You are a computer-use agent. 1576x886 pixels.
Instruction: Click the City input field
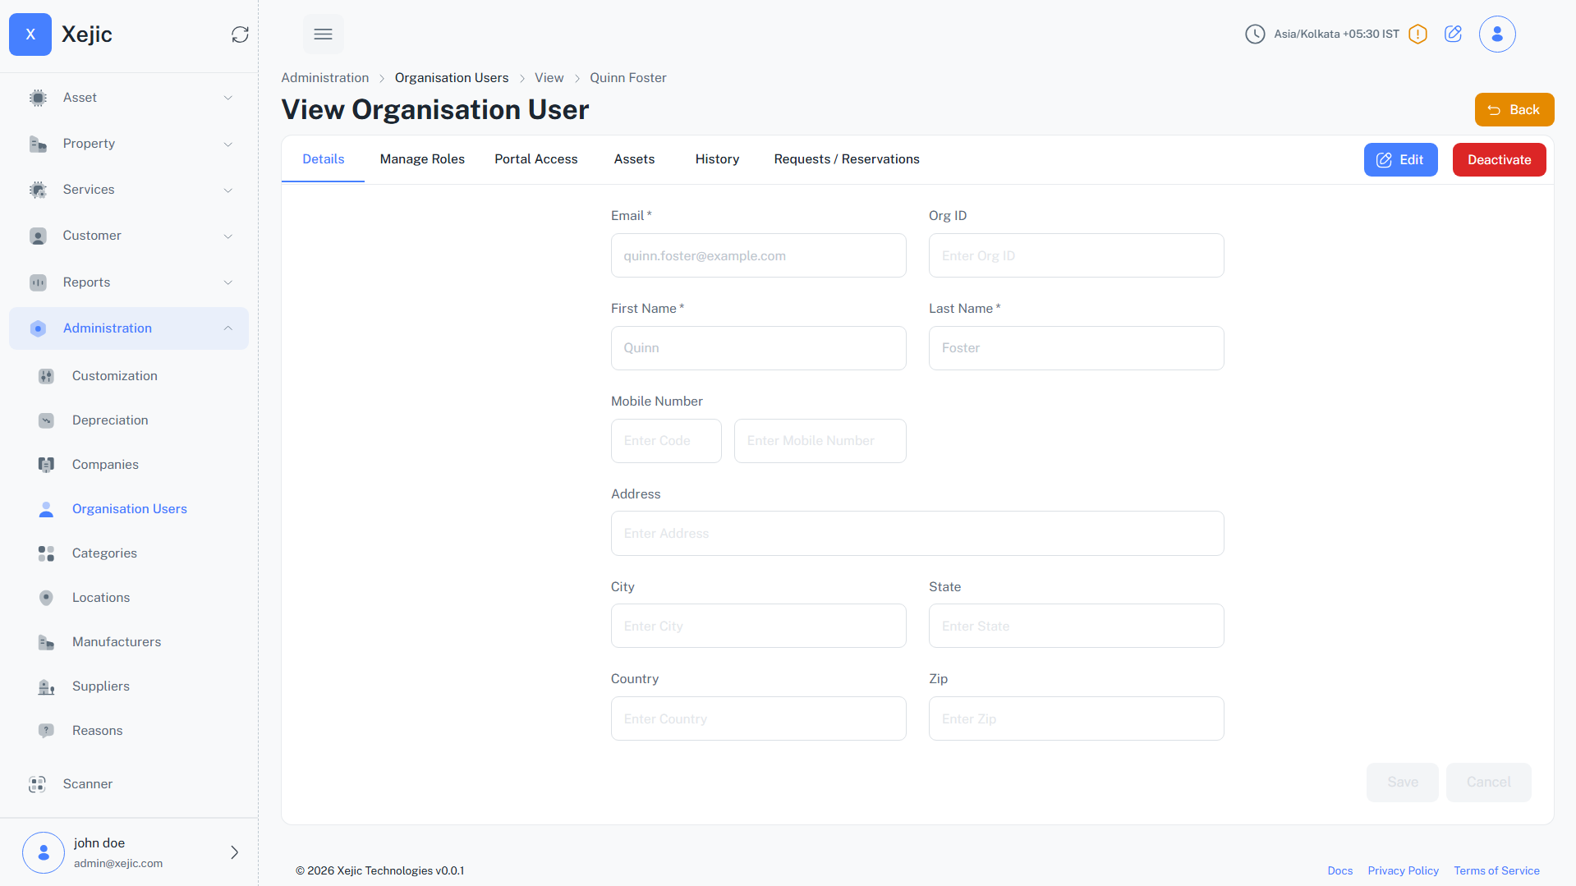pos(759,626)
